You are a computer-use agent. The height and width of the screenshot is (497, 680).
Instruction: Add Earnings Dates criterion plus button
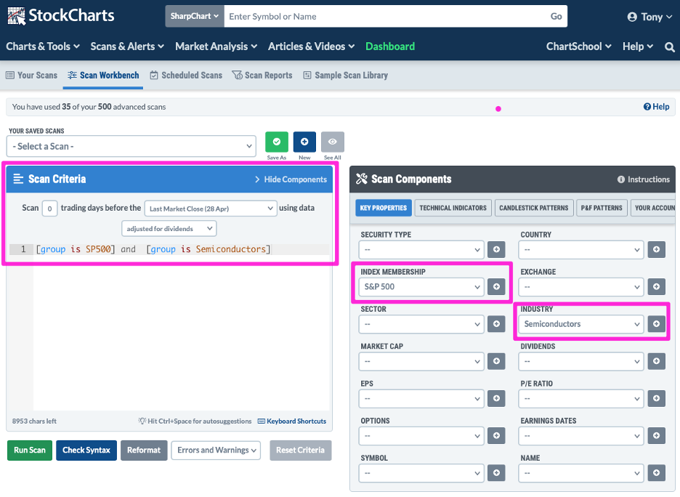point(657,436)
